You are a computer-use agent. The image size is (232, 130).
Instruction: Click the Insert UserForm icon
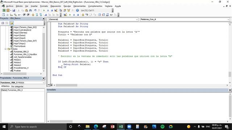[8, 10]
